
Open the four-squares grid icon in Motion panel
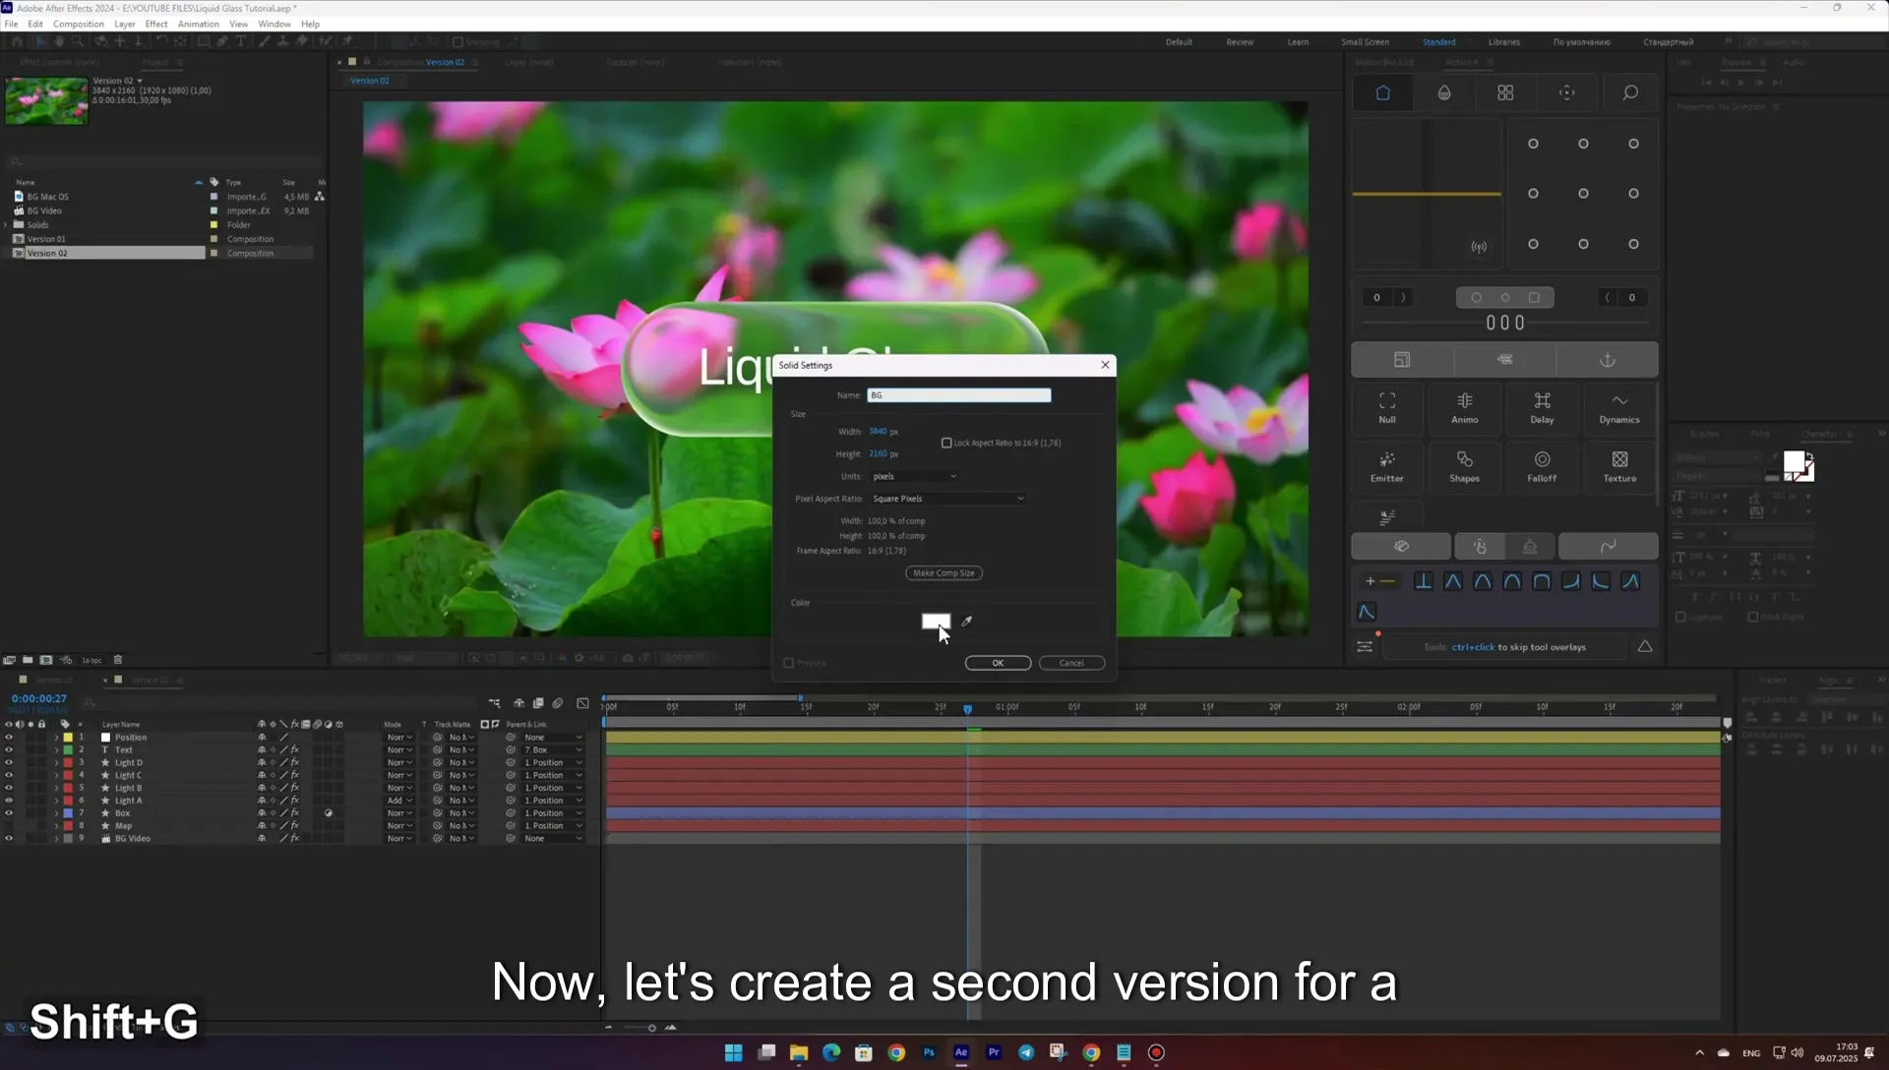point(1505,92)
